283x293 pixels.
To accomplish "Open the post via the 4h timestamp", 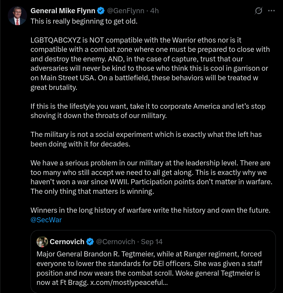I will click(x=155, y=11).
